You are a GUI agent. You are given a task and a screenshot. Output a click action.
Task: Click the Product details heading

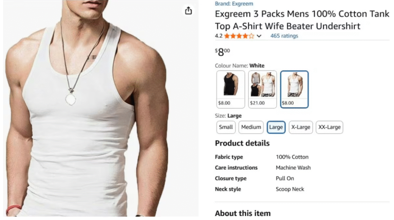(242, 143)
